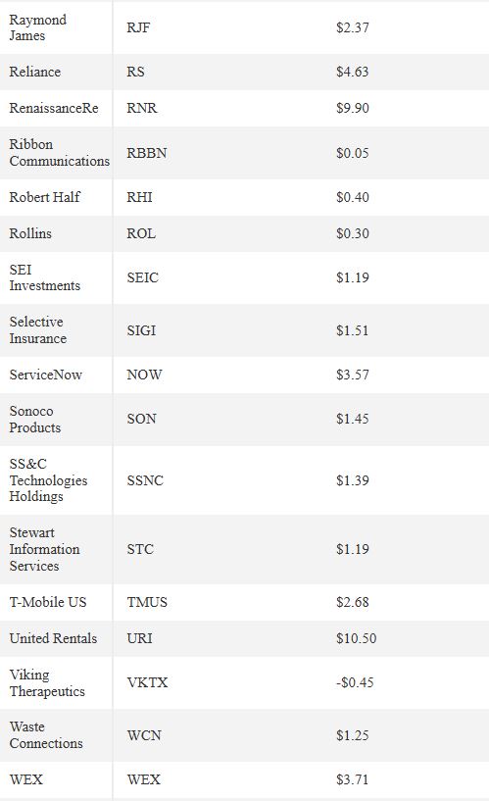Click the NOW ticker for ServiceNow
Screen dimensions: 489x801
pyautogui.click(x=144, y=375)
